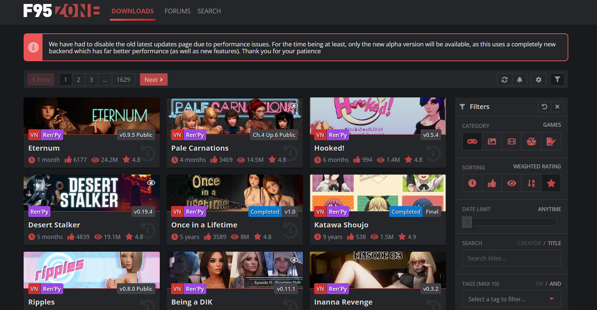Click the history icon on Desert Stalker card

[x=147, y=230]
